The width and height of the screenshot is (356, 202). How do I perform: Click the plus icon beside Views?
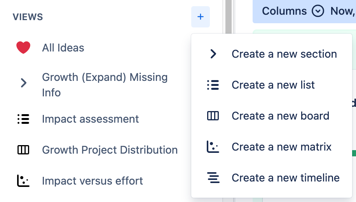click(x=201, y=17)
